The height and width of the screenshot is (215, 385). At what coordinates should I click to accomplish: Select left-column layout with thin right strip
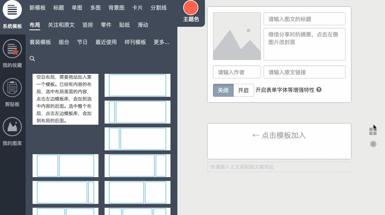point(66,192)
